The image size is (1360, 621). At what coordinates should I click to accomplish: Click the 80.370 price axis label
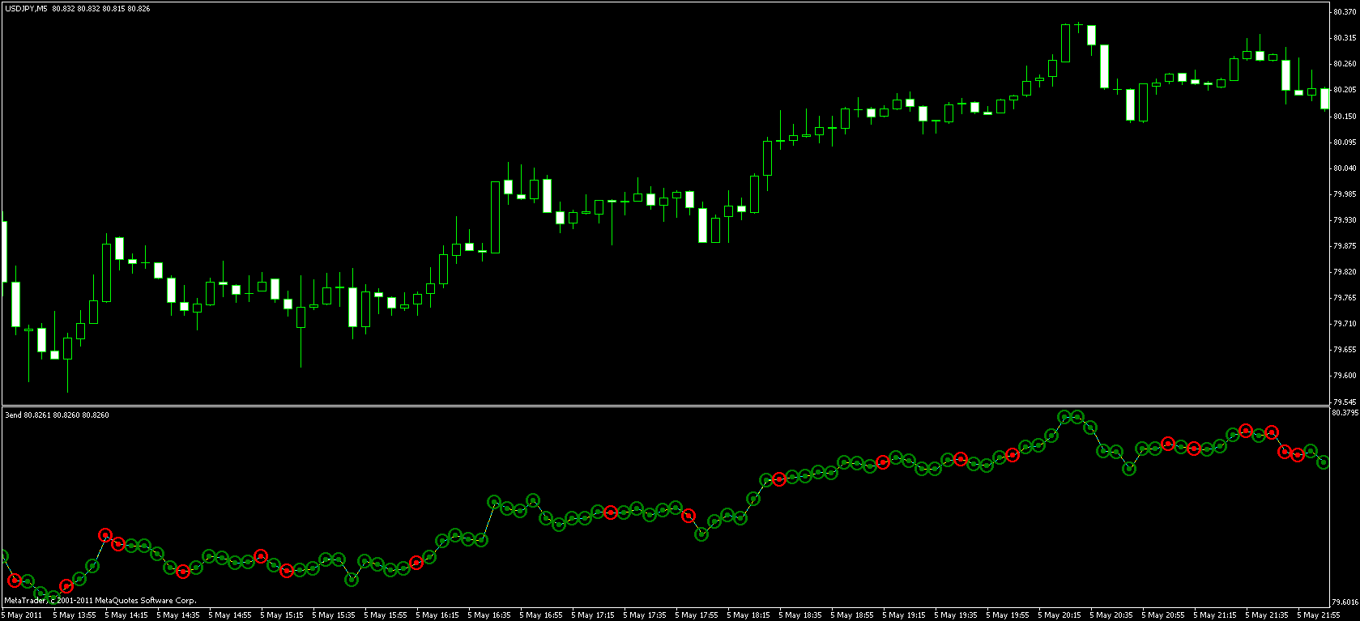coord(1344,12)
